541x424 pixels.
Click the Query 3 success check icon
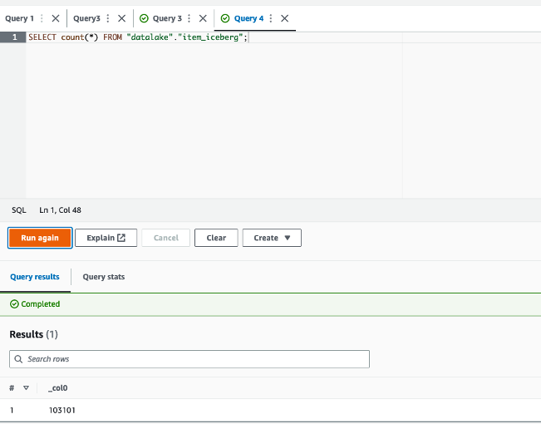[144, 18]
